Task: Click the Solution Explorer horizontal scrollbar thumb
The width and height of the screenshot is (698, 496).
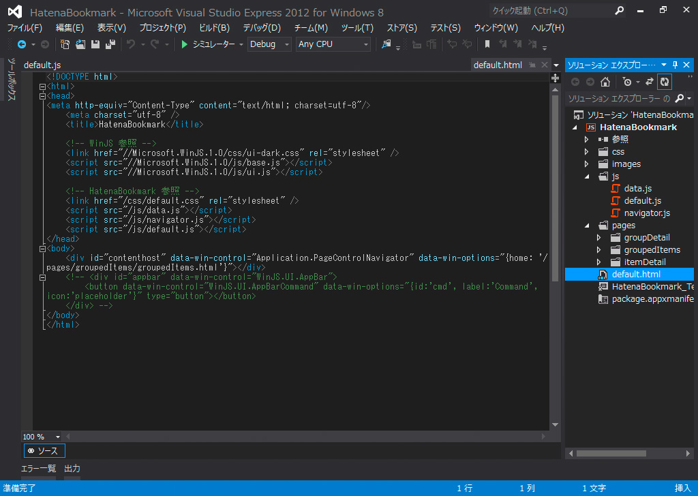Action: tap(611, 453)
